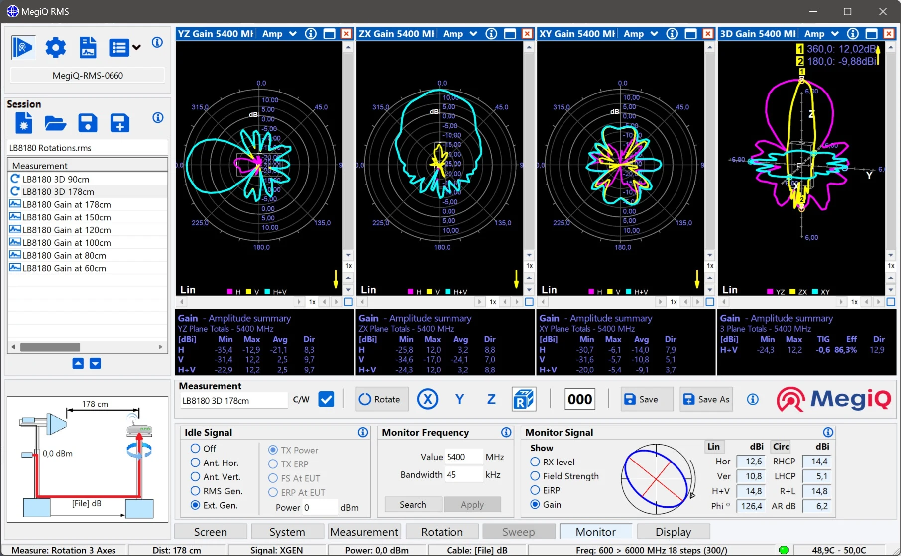This screenshot has height=556, width=901.
Task: Save the session with disk icon
Action: [x=88, y=123]
